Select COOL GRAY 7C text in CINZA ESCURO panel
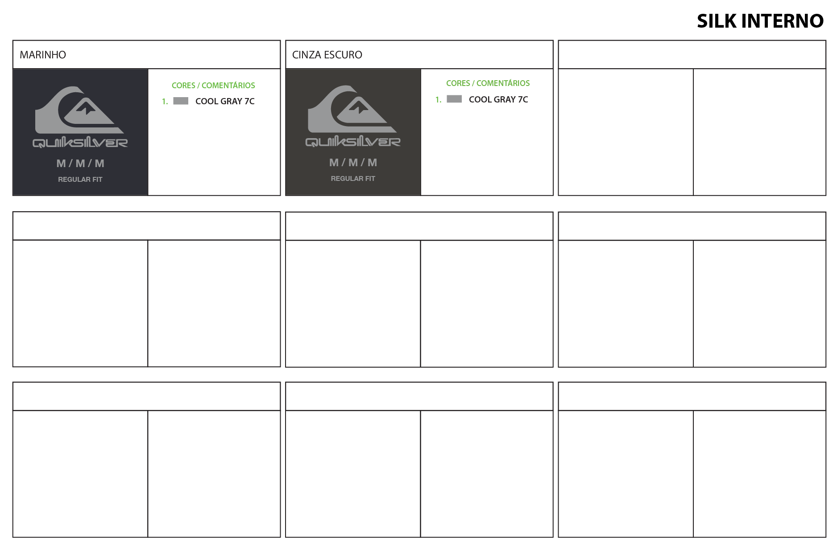 click(x=498, y=99)
